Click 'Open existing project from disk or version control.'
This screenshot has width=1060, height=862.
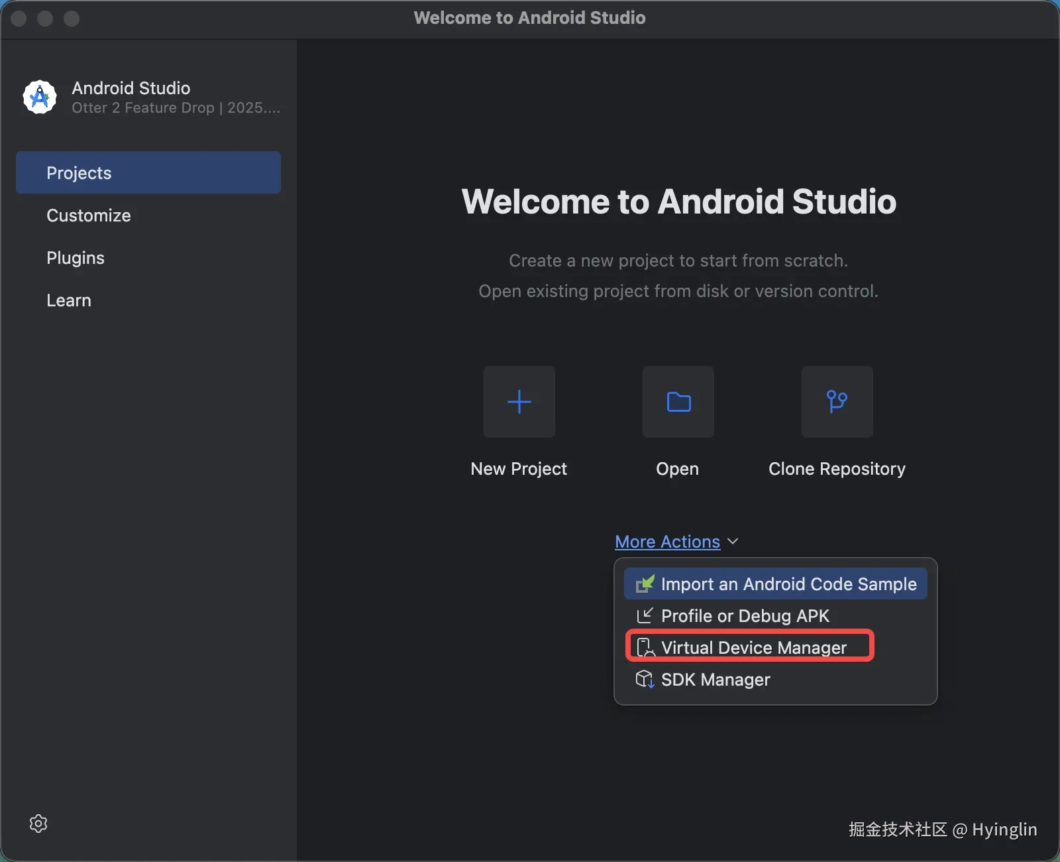[x=678, y=291]
